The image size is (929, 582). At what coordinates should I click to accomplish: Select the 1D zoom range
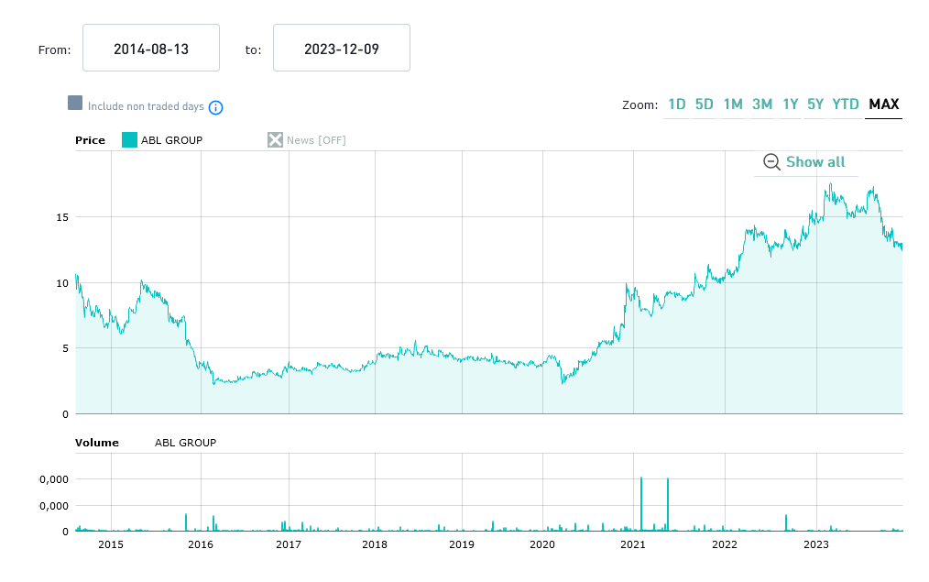pos(677,104)
